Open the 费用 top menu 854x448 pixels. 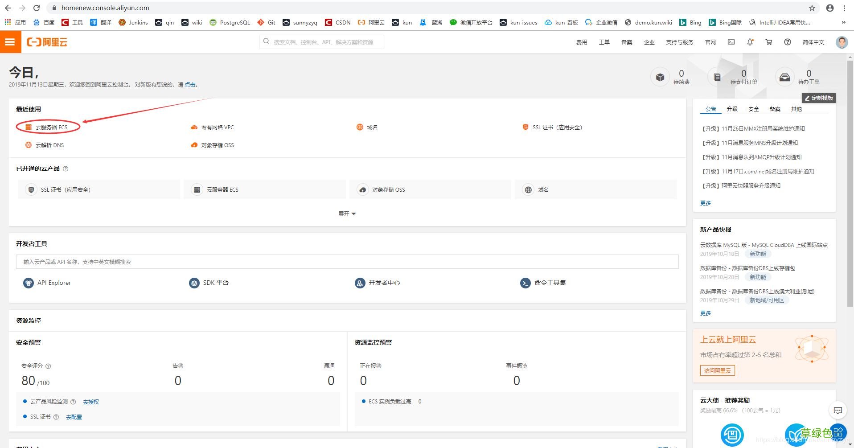[582, 42]
